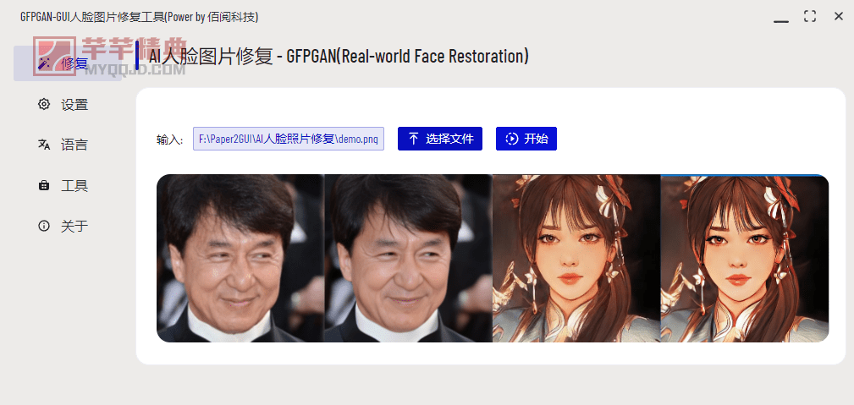Click the toolbox icon beside 工具
The image size is (854, 405).
(x=43, y=186)
